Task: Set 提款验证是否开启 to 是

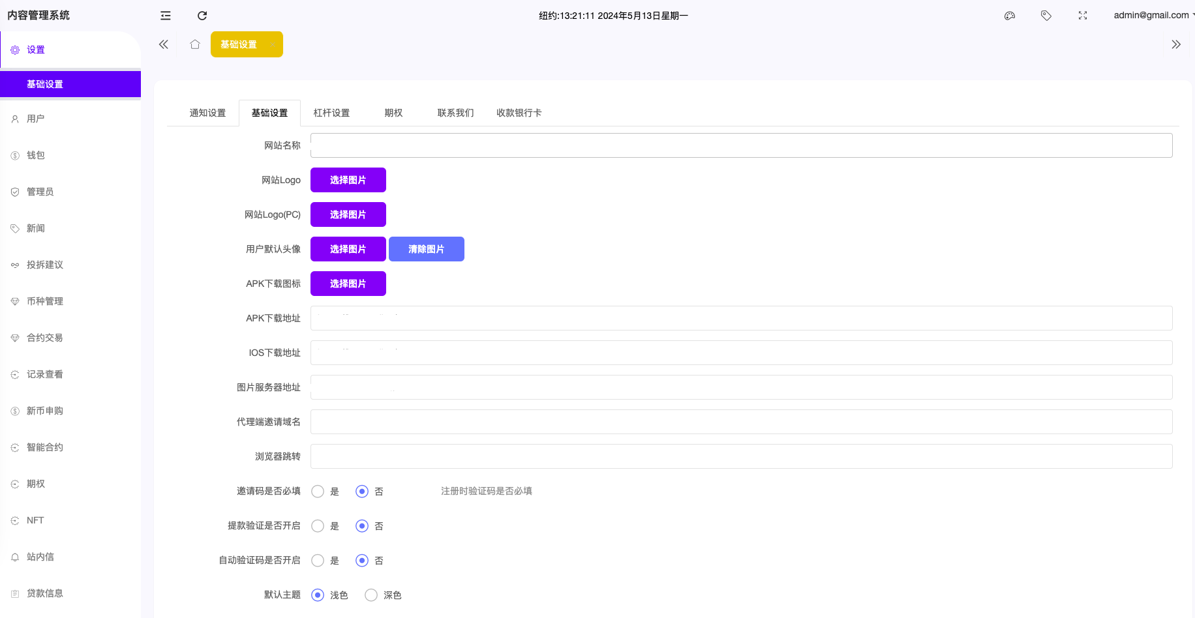Action: (318, 526)
